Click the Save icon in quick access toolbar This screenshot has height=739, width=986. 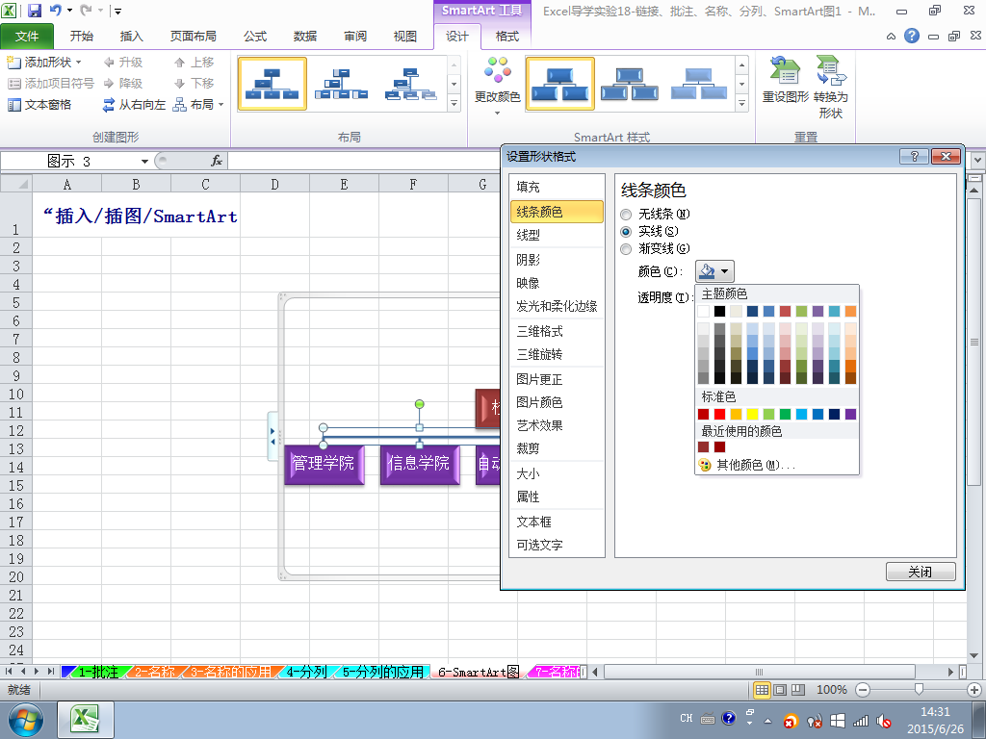pyautogui.click(x=34, y=10)
